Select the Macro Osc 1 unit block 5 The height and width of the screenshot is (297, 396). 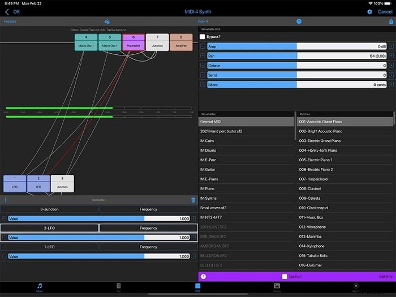coord(110,42)
